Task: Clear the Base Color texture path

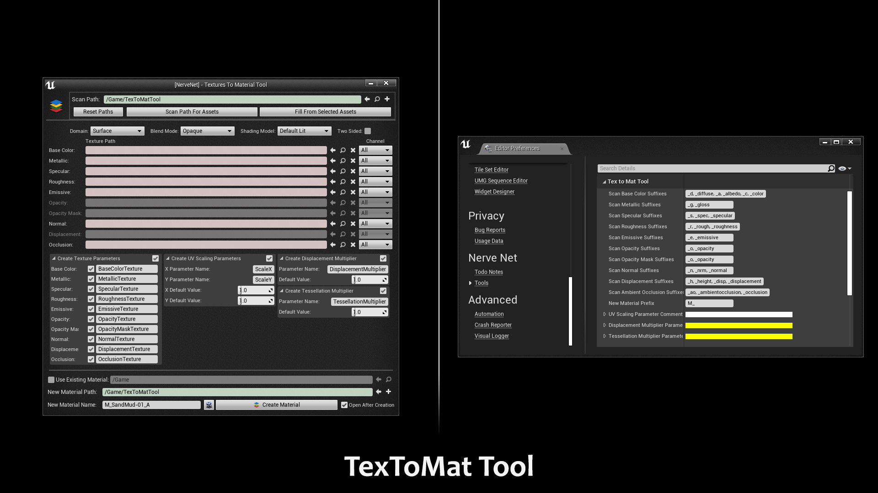Action: pos(353,150)
